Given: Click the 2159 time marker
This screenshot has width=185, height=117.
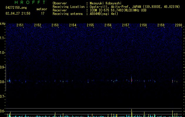Looking at the screenshot, I should click(x=161, y=25).
